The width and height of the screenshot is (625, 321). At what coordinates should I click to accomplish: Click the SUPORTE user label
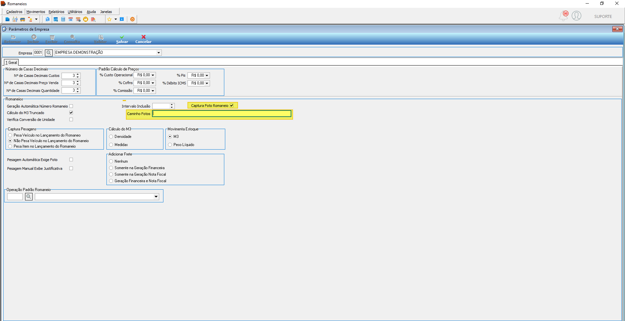603,17
